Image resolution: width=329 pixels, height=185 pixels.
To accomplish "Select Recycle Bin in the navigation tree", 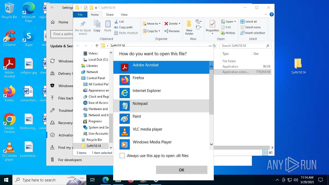I will click(92, 140).
